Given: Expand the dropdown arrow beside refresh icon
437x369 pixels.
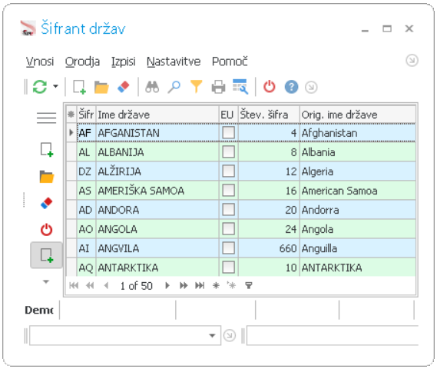Looking at the screenshot, I should (x=56, y=86).
